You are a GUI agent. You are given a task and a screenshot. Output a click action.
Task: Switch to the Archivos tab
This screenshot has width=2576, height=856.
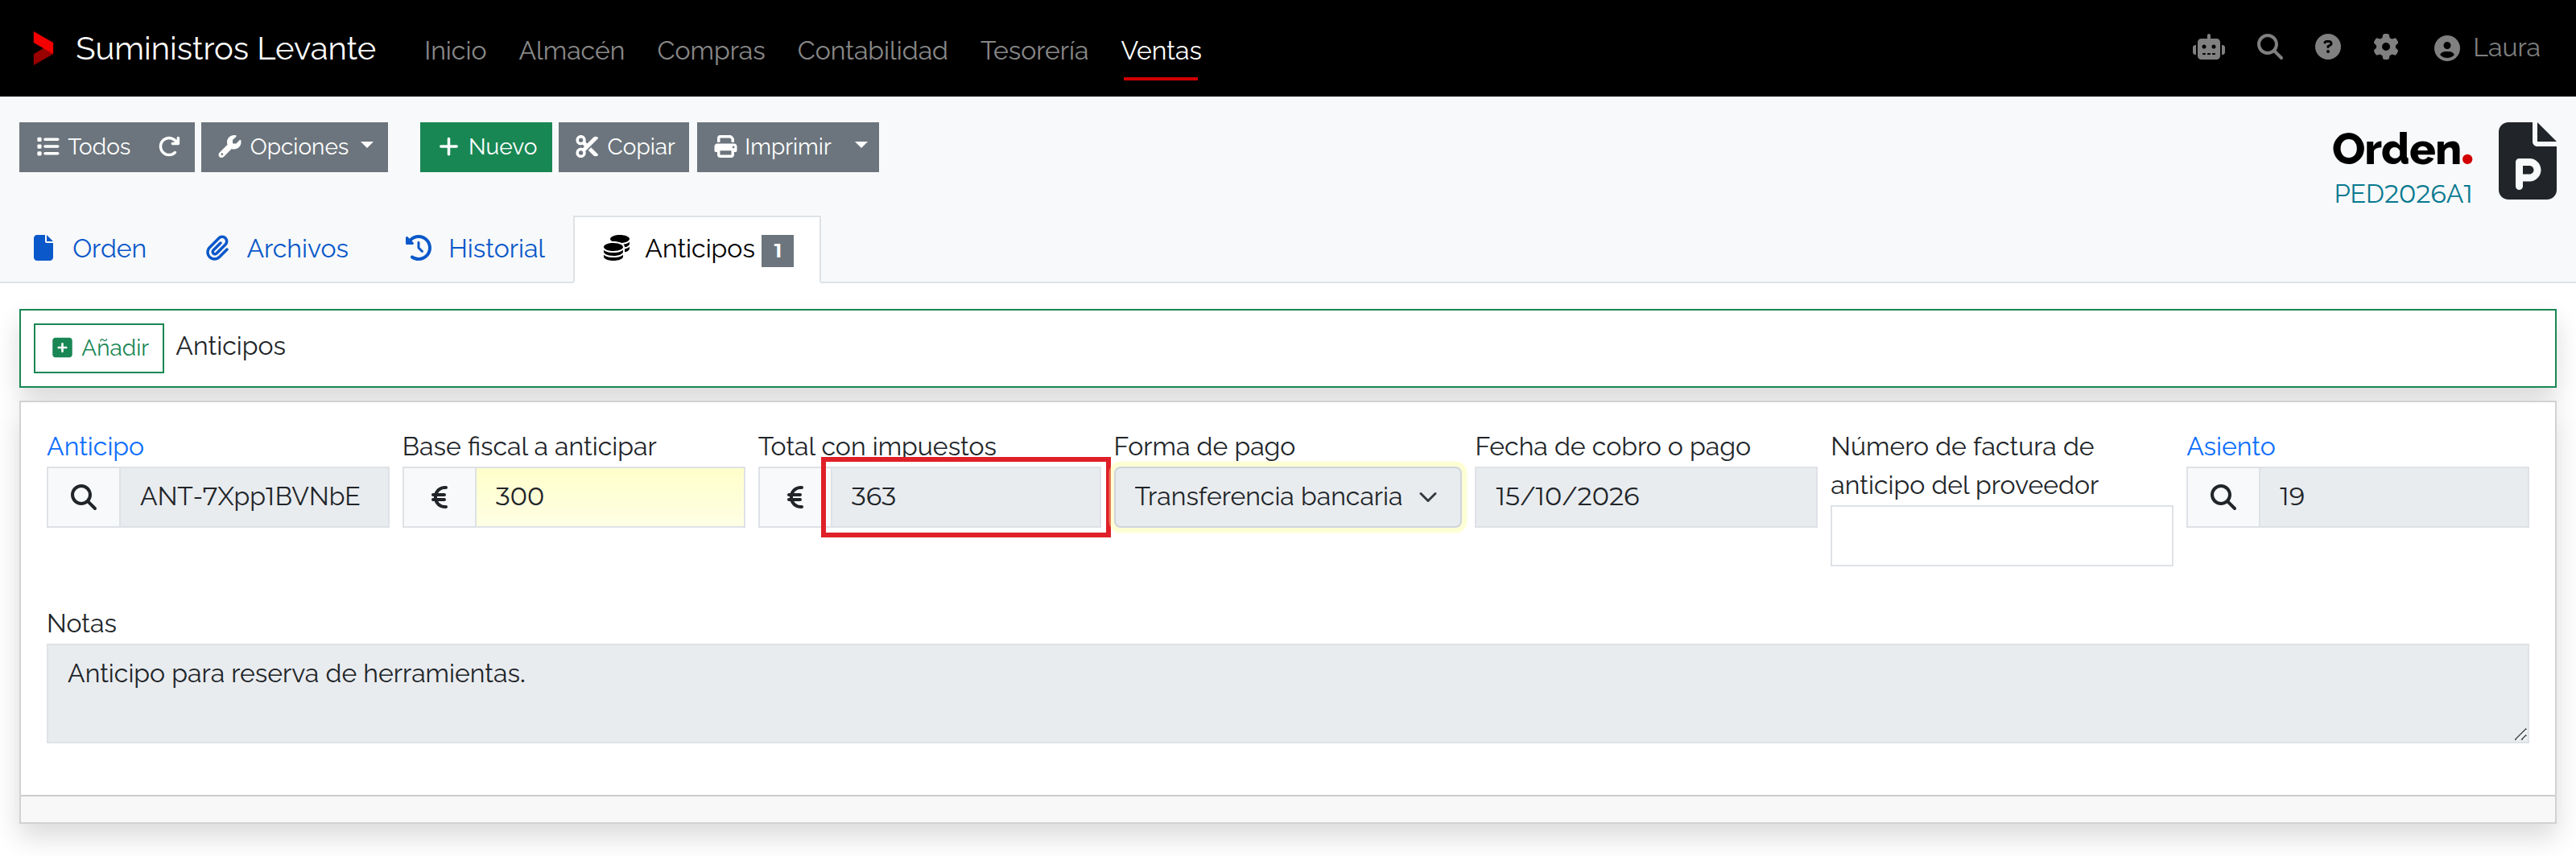[277, 249]
